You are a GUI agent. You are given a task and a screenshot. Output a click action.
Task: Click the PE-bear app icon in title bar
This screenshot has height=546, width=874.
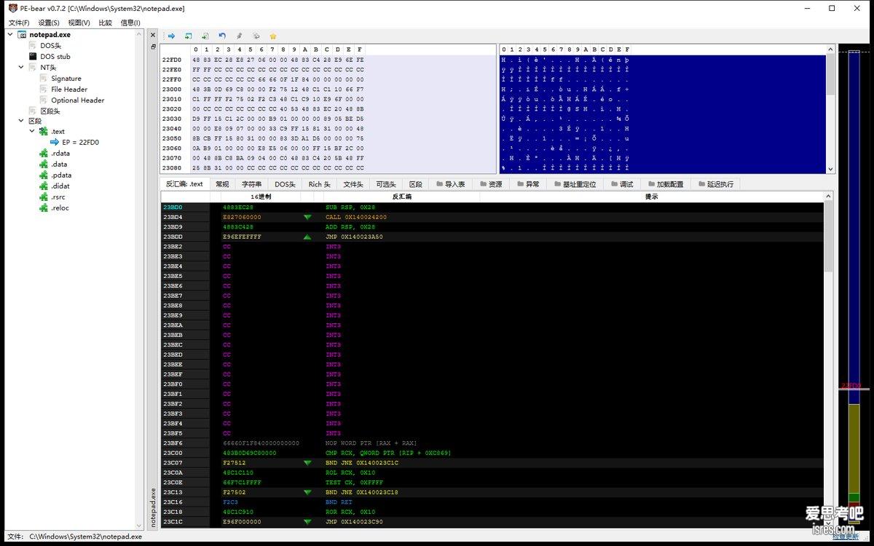12,8
